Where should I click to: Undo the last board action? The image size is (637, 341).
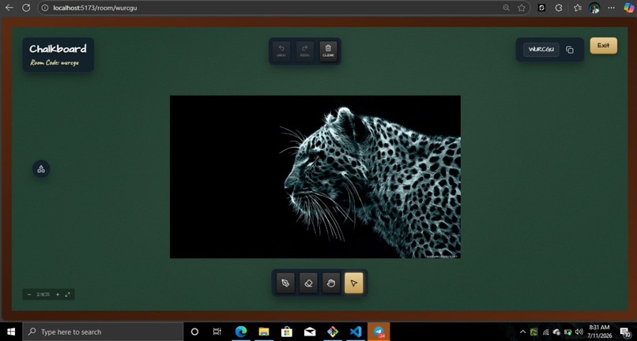(x=281, y=51)
